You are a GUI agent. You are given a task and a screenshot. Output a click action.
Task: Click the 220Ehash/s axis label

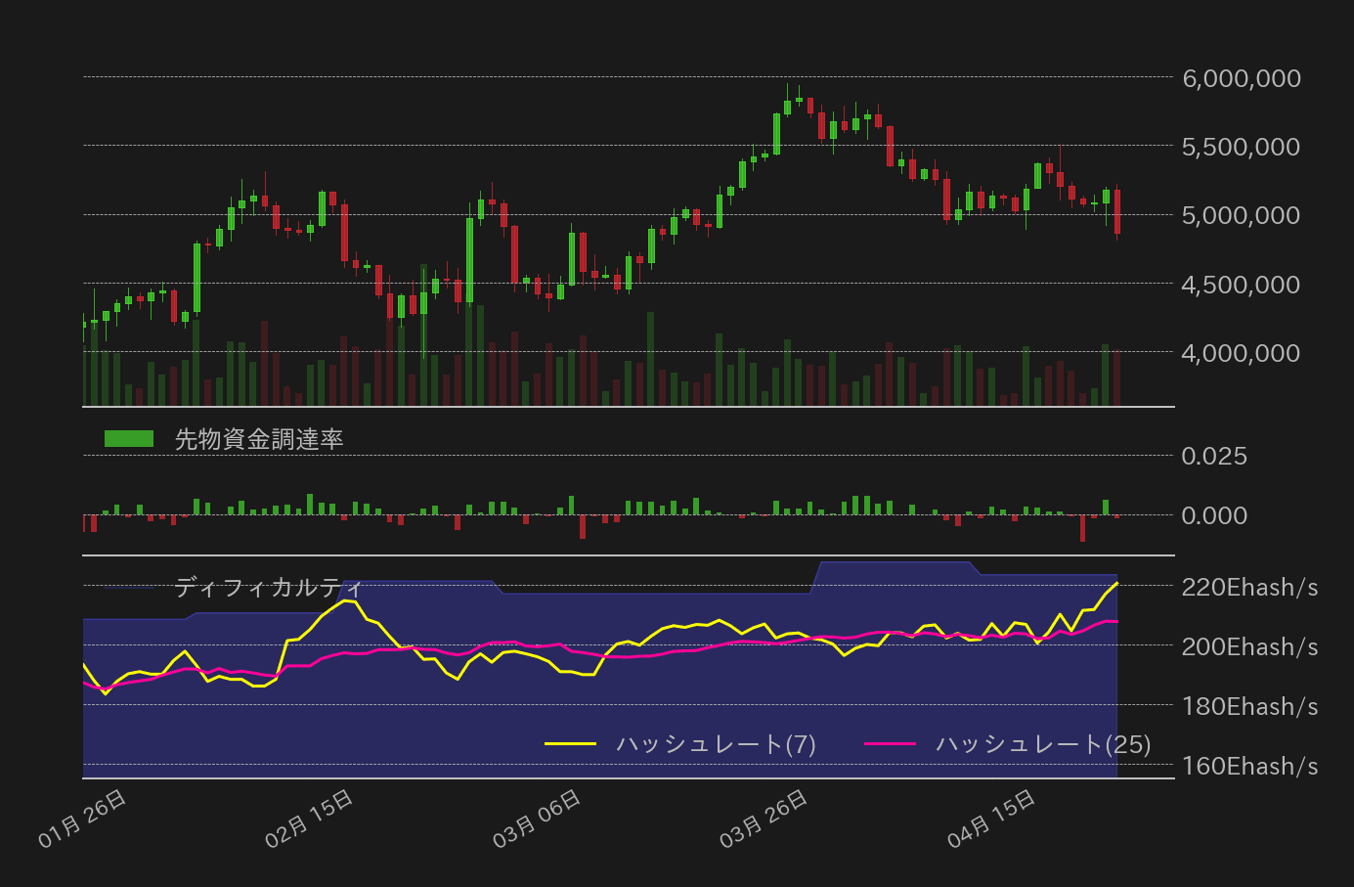click(1248, 587)
